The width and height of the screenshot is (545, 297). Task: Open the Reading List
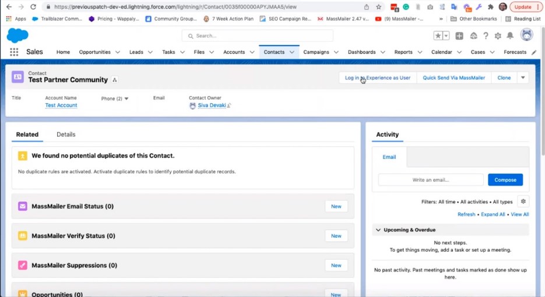pos(522,19)
